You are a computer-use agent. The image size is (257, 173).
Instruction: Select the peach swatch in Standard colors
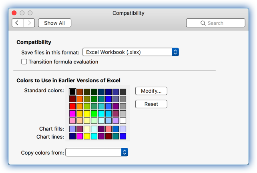(x=80, y=121)
